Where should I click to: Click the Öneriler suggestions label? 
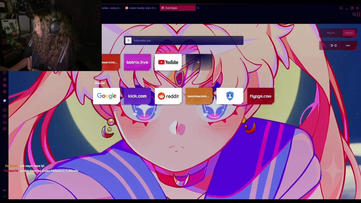click(100, 83)
